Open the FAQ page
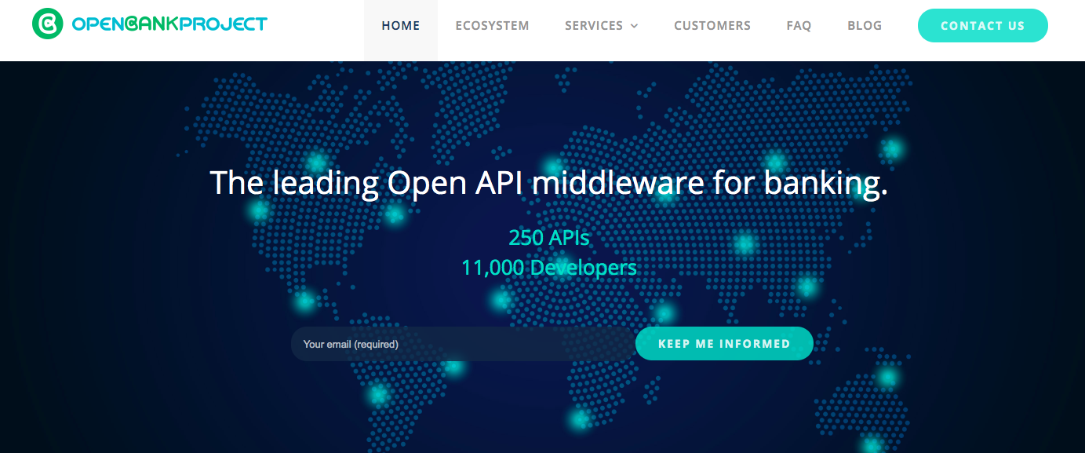Image resolution: width=1085 pixels, height=453 pixels. pyautogui.click(x=799, y=26)
